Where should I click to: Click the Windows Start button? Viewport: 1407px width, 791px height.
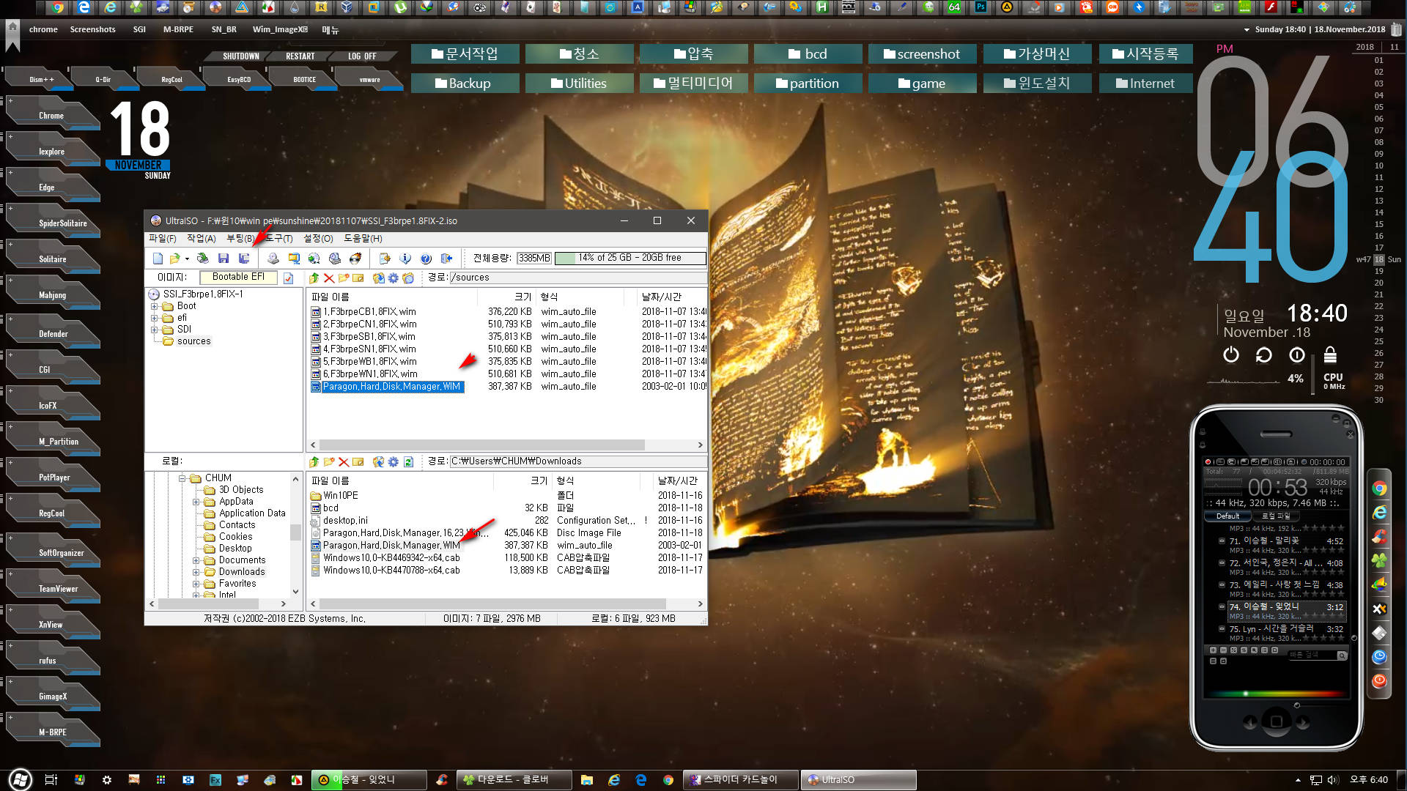coord(20,779)
